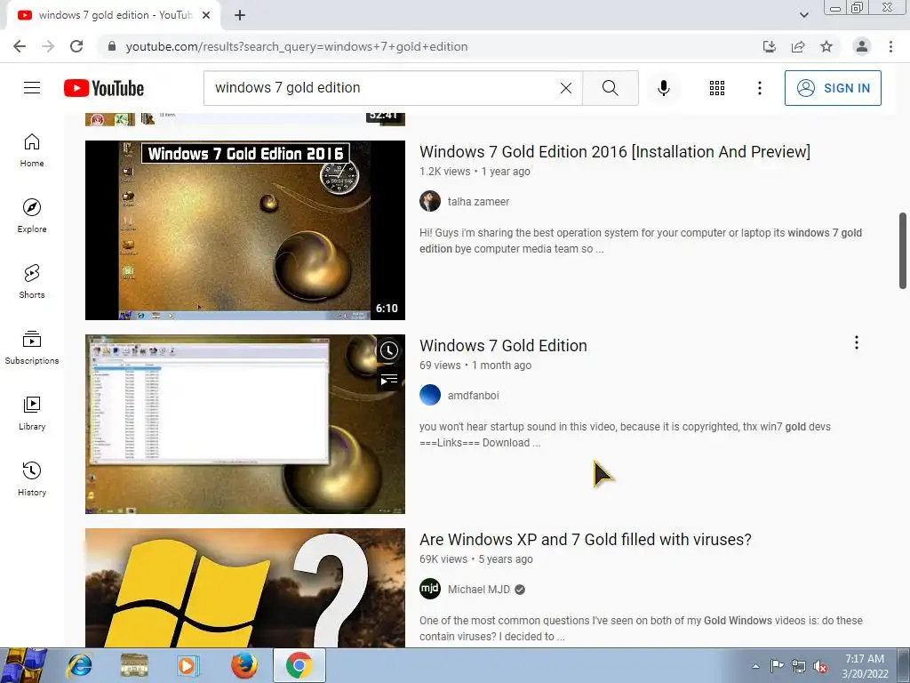
Task: Reload the page with the refresh icon
Action: [76, 46]
